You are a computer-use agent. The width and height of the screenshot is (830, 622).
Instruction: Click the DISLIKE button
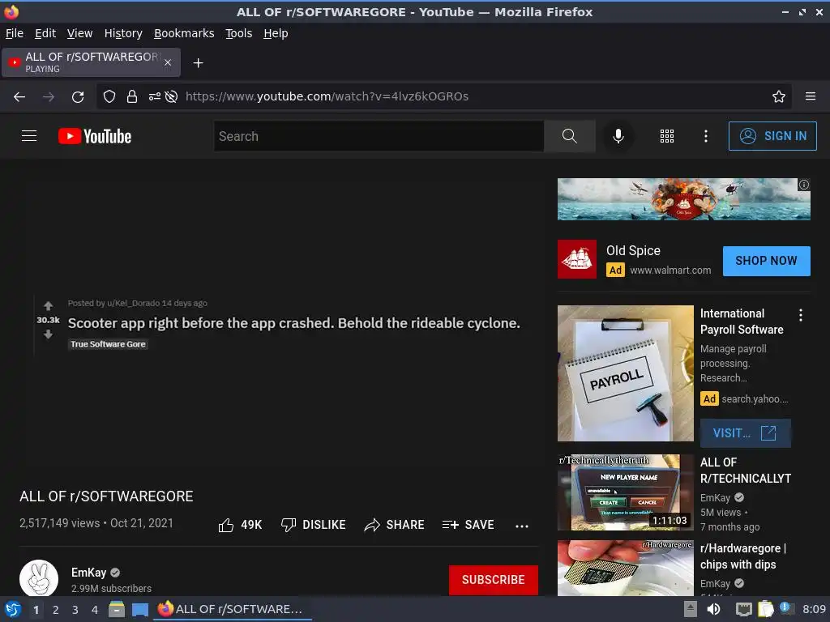[313, 525]
